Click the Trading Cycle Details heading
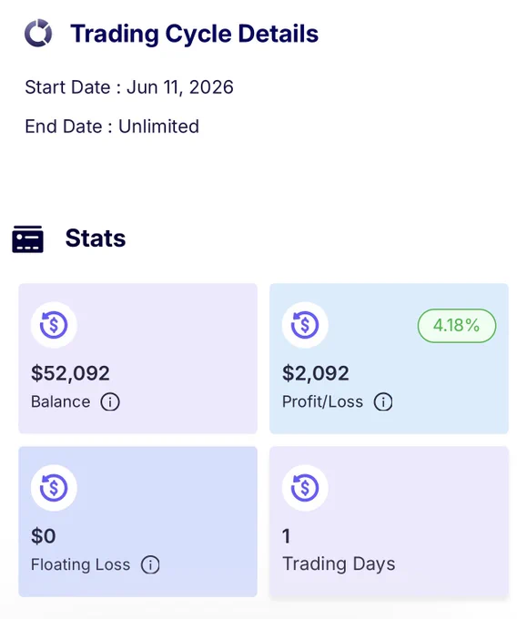527x619 pixels. (194, 34)
